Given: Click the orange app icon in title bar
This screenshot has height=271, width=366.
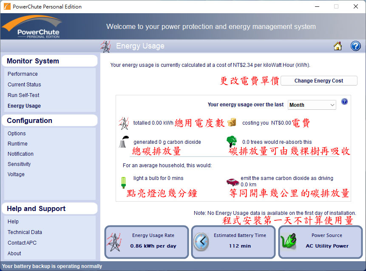Looking at the screenshot, I should (7, 6).
